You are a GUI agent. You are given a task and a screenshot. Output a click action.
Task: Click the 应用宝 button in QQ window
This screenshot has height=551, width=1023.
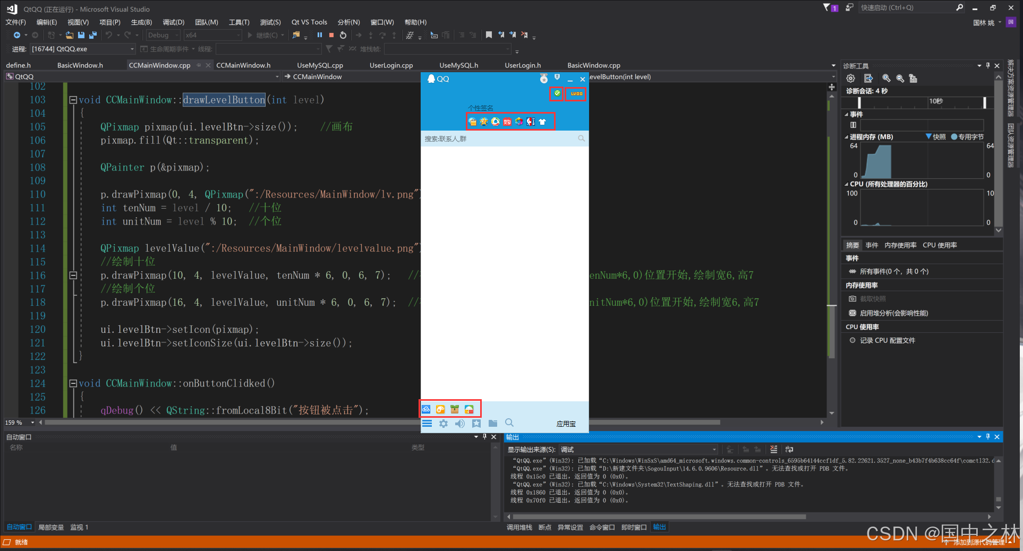click(566, 424)
